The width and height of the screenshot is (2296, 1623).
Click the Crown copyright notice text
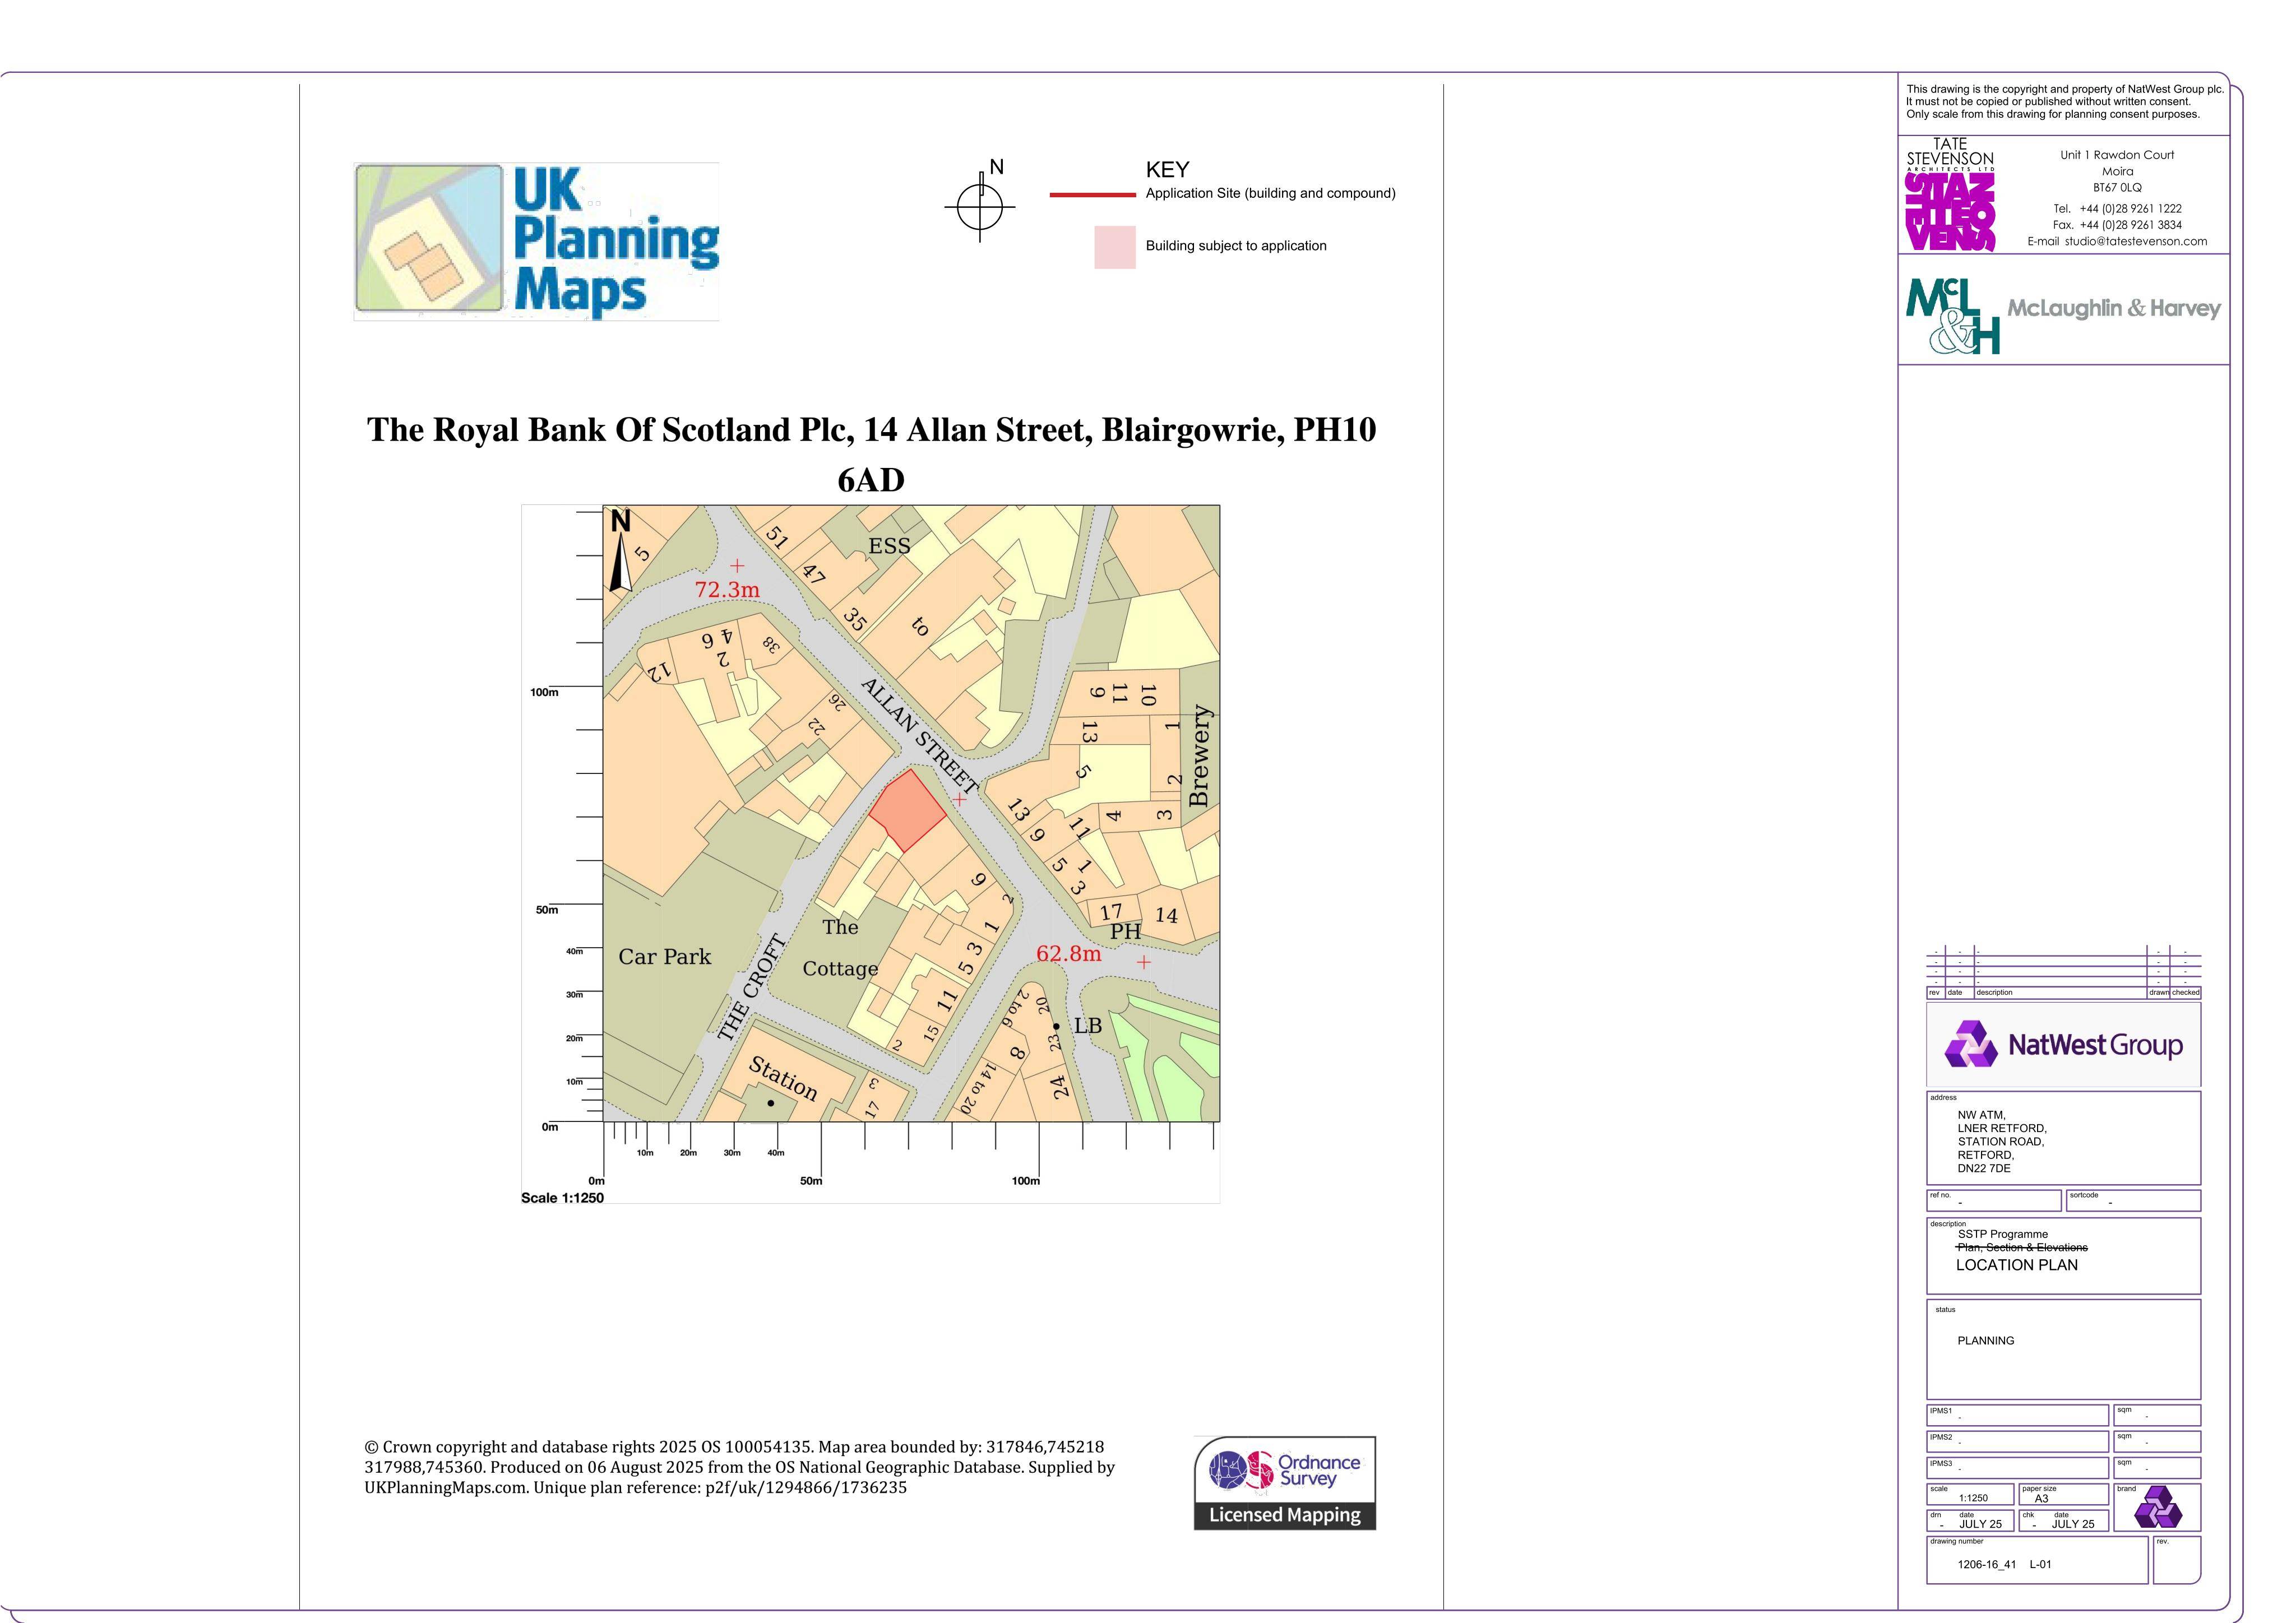[x=739, y=1467]
